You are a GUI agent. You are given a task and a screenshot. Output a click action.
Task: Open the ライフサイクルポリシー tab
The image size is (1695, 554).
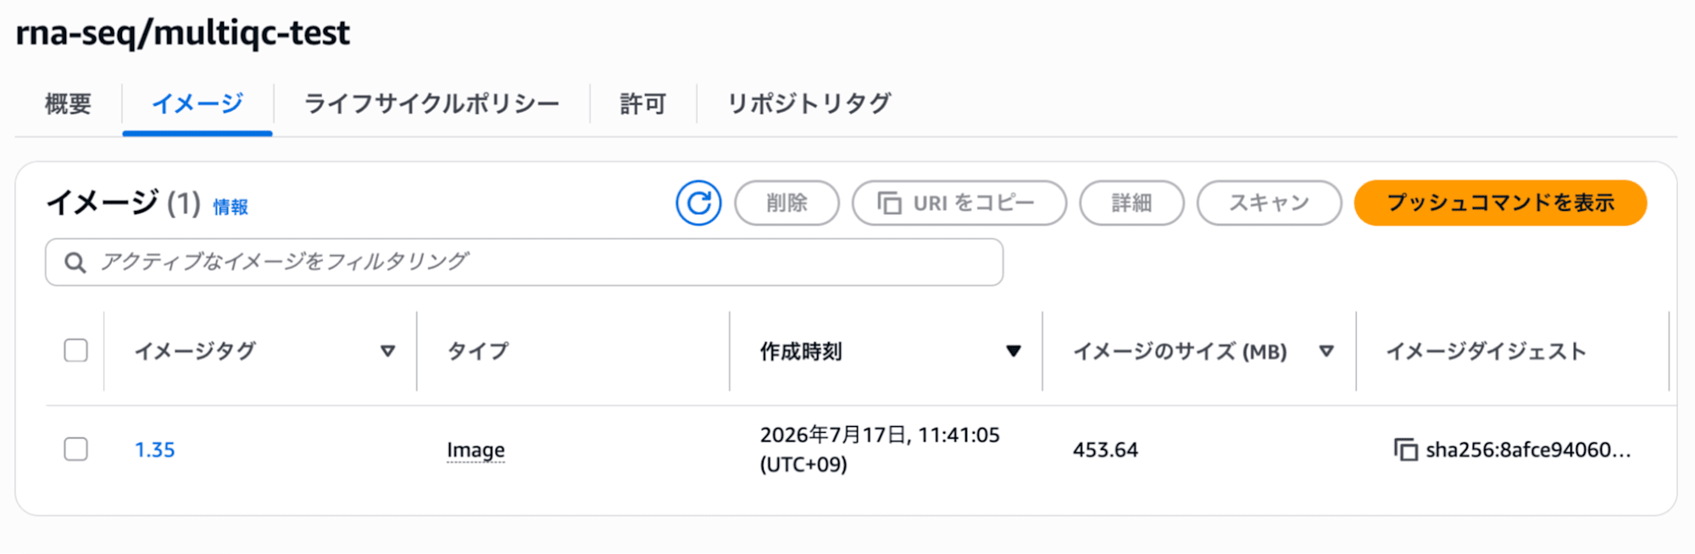pos(431,104)
